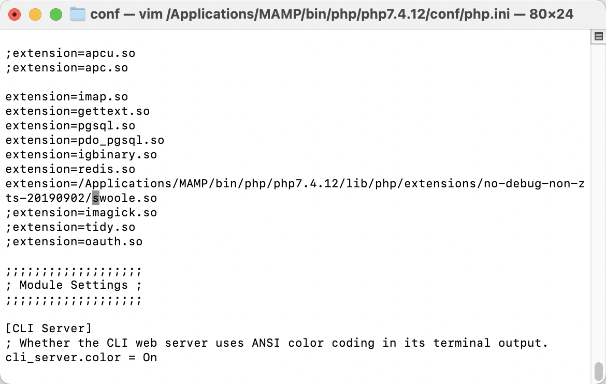Click the folder proxy icon in title bar

pos(78,14)
